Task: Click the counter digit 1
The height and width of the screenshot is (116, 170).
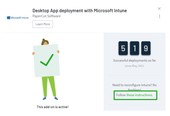Action: [134, 48]
